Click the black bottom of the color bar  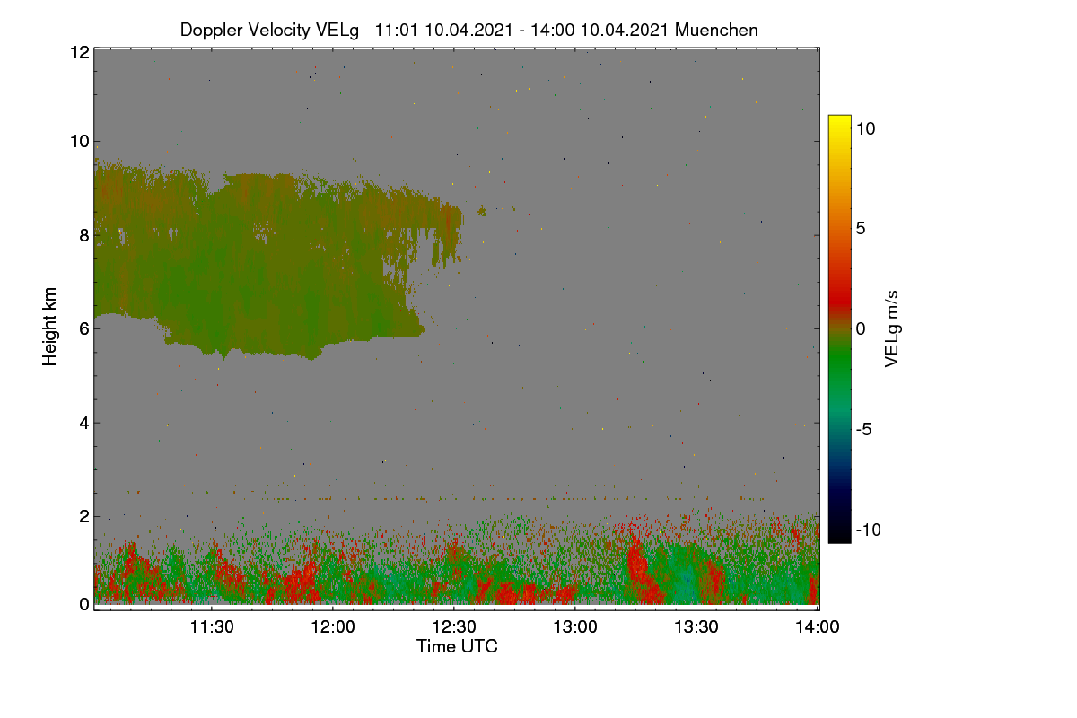point(839,535)
